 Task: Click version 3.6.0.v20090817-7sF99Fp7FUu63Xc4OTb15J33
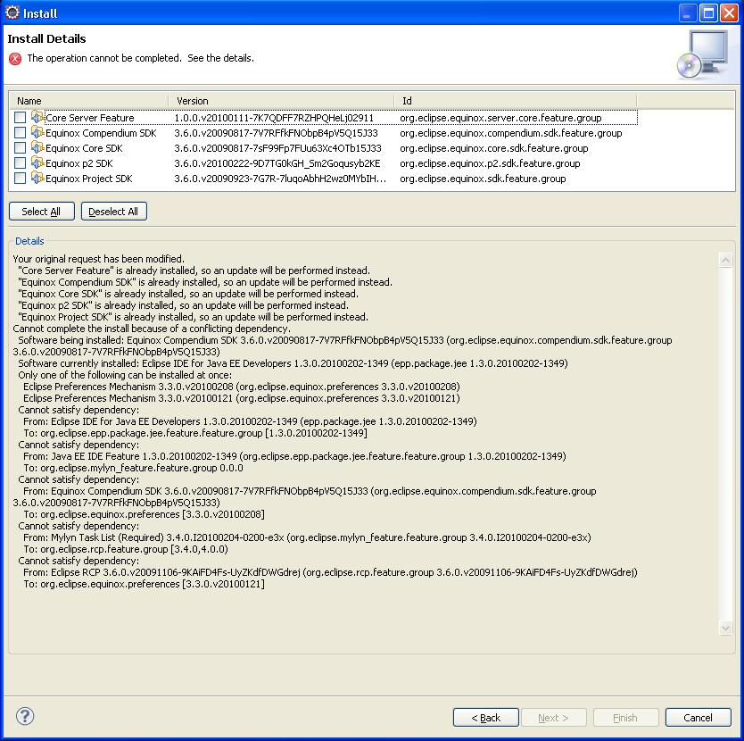[x=277, y=148]
